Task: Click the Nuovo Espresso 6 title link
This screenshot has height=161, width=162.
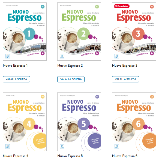Action: (125, 156)
